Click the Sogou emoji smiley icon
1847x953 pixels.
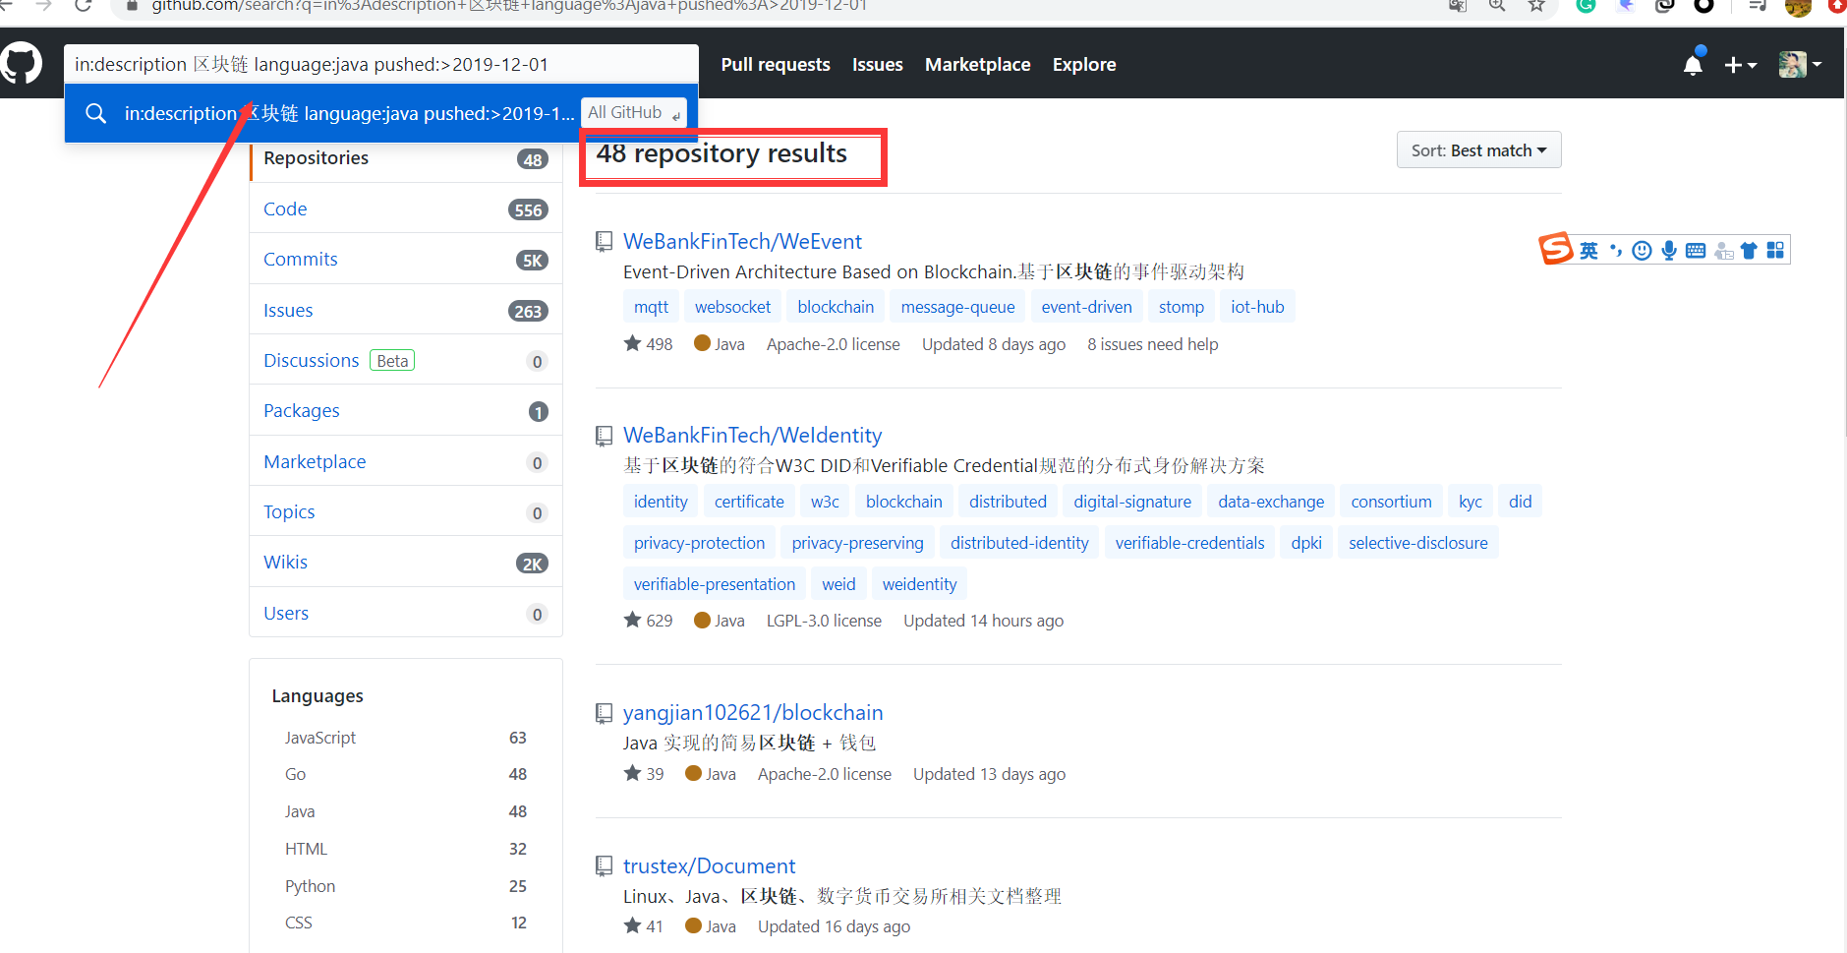click(1642, 251)
